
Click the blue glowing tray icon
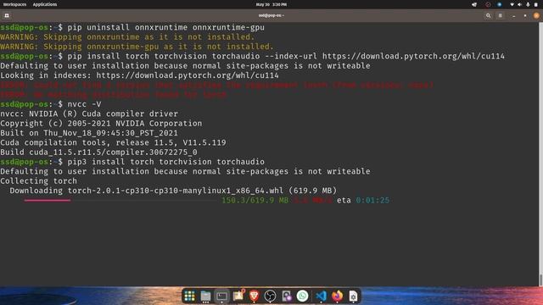click(x=499, y=4)
